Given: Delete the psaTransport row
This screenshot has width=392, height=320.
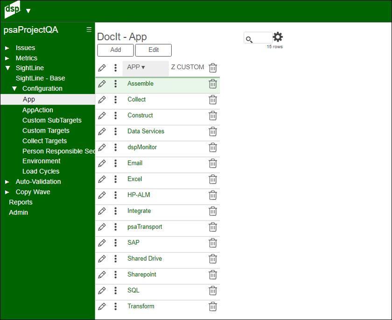Looking at the screenshot, I should coord(213,227).
